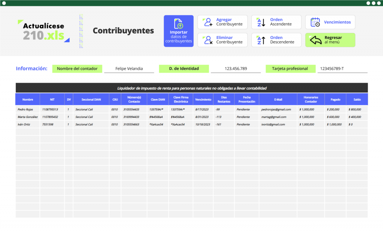Click the Pagado column header
Image resolution: width=383 pixels, height=231 pixels.
pyautogui.click(x=335, y=99)
